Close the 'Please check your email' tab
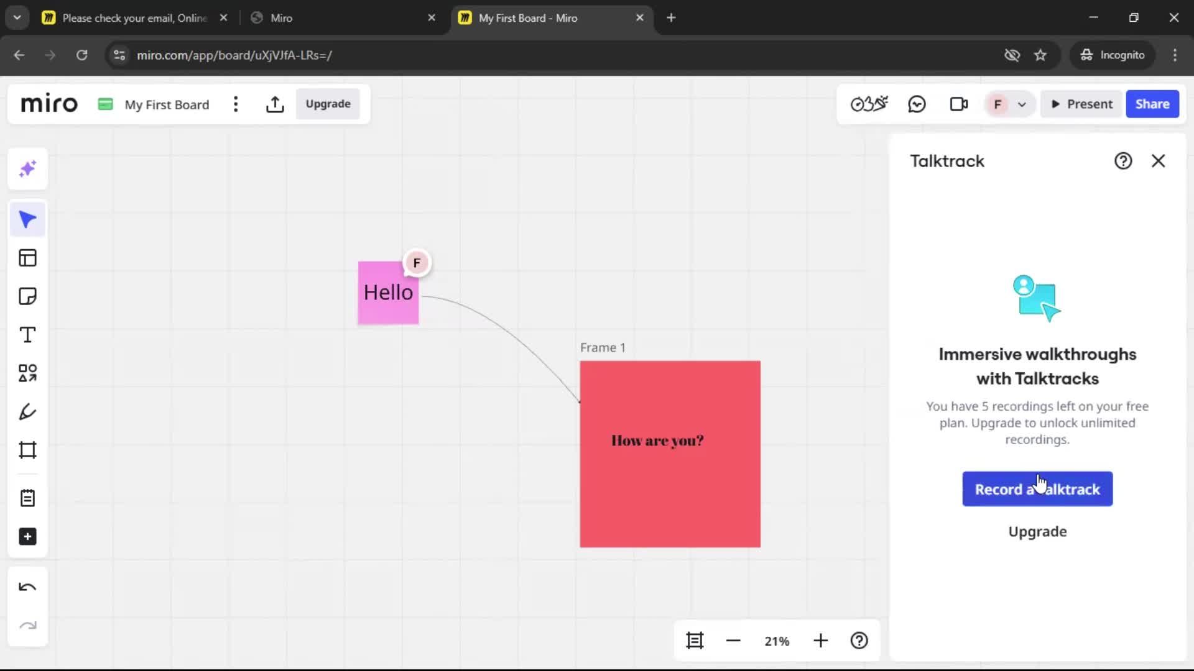This screenshot has height=671, width=1194. pyautogui.click(x=223, y=18)
